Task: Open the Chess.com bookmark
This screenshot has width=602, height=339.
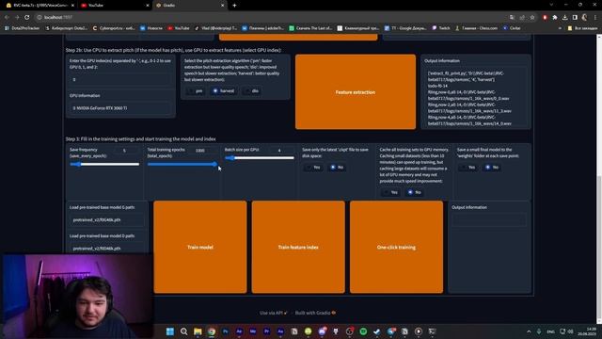Action: (476, 28)
